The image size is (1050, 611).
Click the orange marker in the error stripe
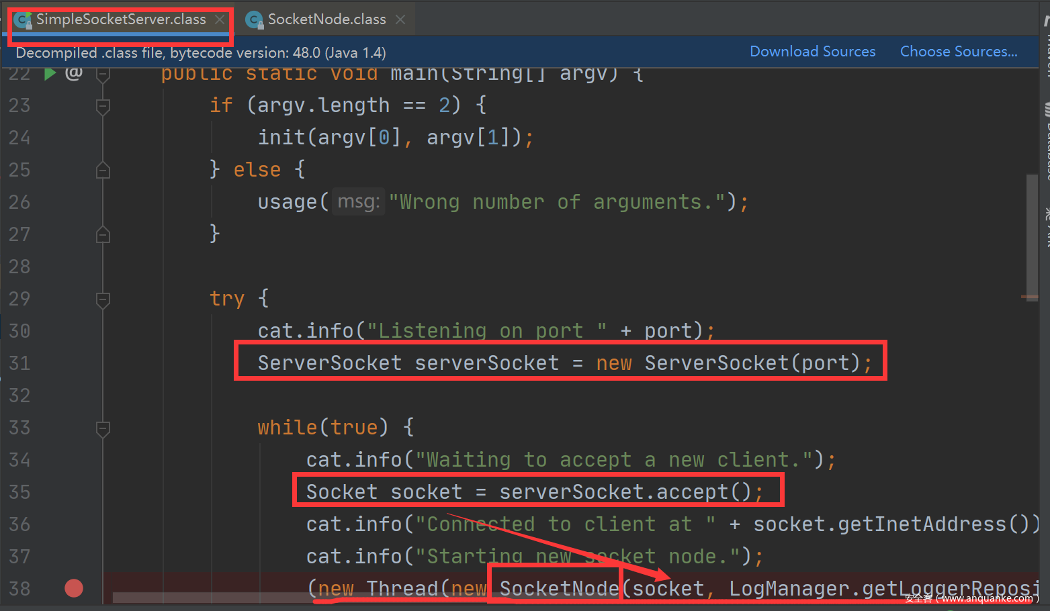[x=1029, y=296]
